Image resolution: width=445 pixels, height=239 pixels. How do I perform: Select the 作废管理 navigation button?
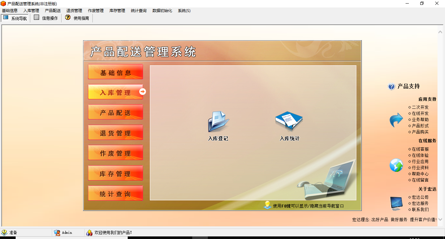point(115,153)
